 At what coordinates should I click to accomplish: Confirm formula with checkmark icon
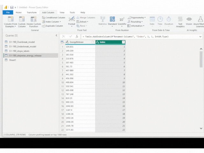coord(71,37)
